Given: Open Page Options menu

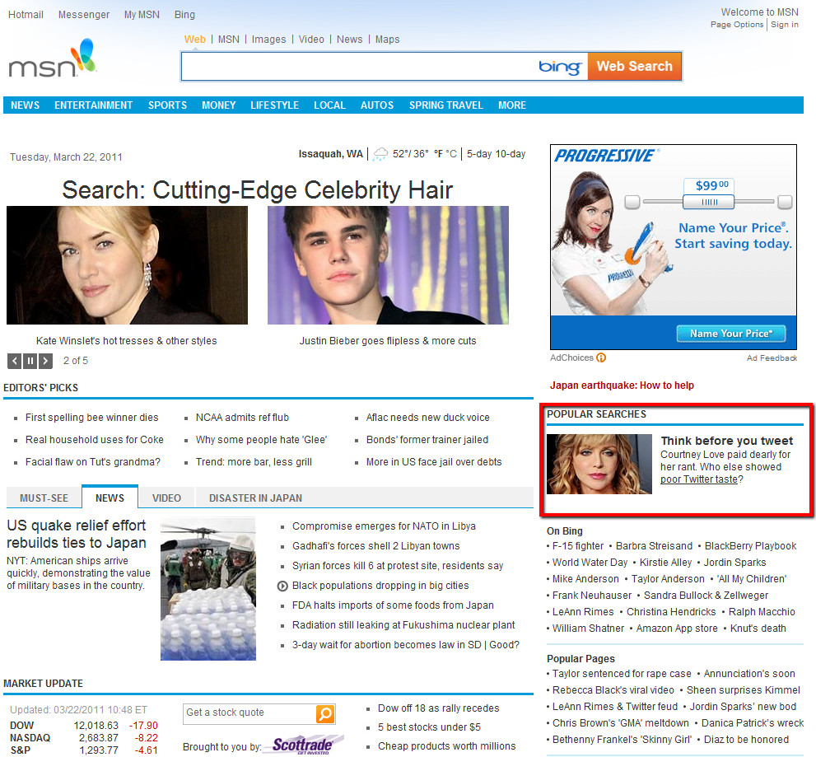Looking at the screenshot, I should click(737, 25).
